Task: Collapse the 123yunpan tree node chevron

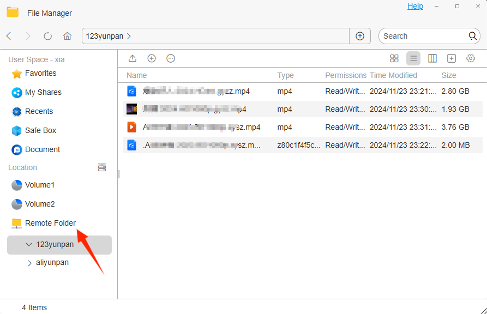Action: [29, 245]
